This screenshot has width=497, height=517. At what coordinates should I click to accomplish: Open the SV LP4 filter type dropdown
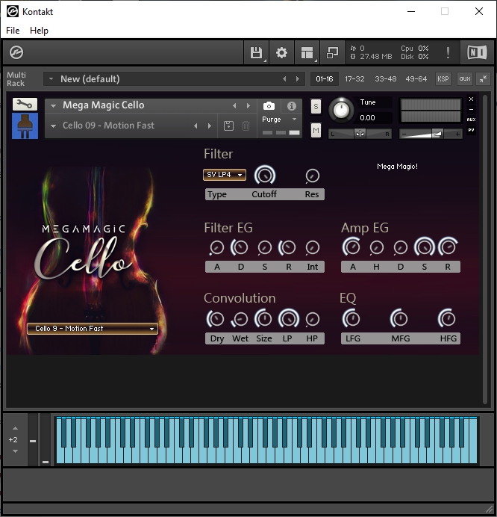point(225,175)
